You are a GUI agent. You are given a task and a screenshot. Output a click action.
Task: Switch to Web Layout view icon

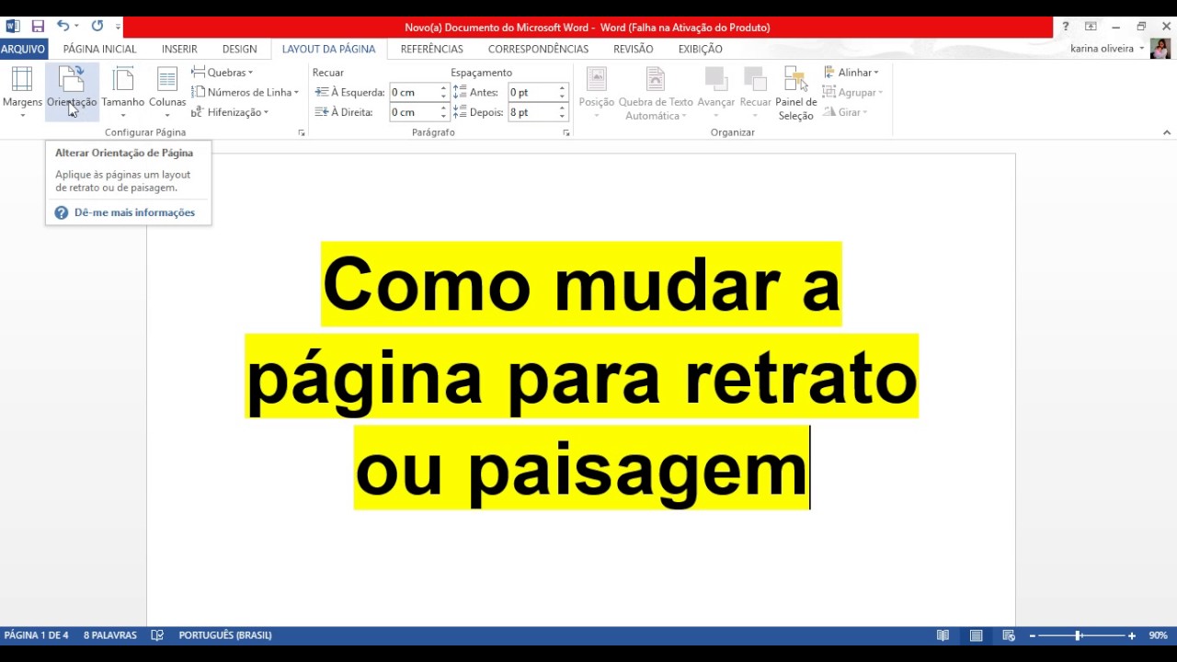[1009, 635]
